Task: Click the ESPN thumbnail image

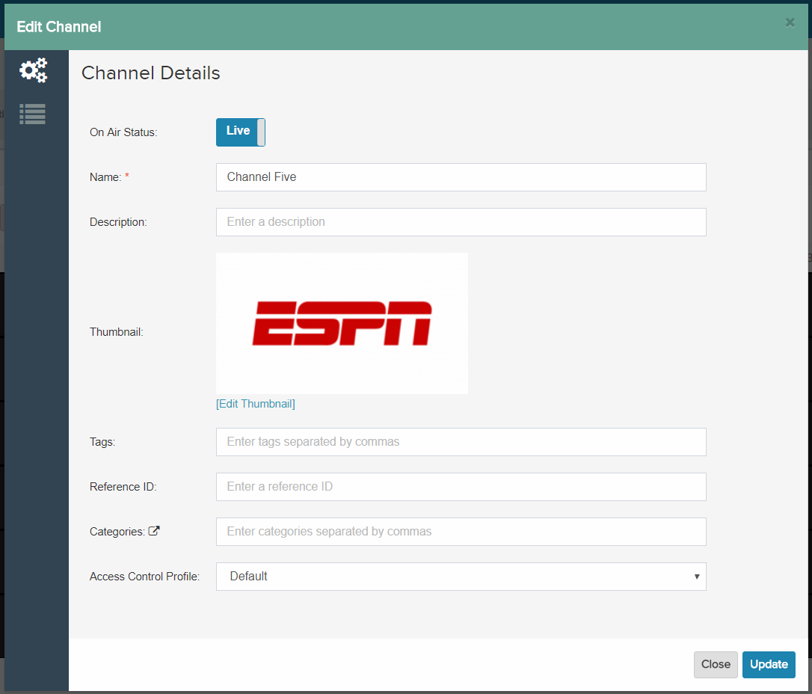Action: click(342, 323)
